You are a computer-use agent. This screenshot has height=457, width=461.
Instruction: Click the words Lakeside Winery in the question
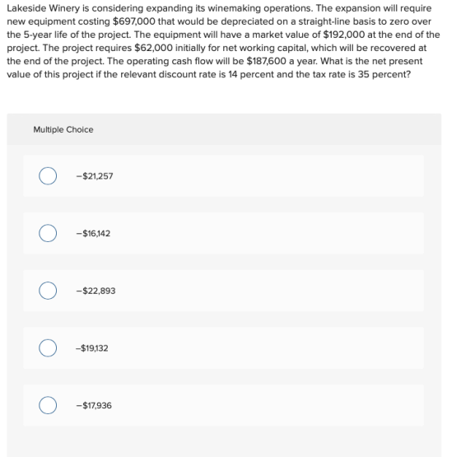[x=43, y=8]
